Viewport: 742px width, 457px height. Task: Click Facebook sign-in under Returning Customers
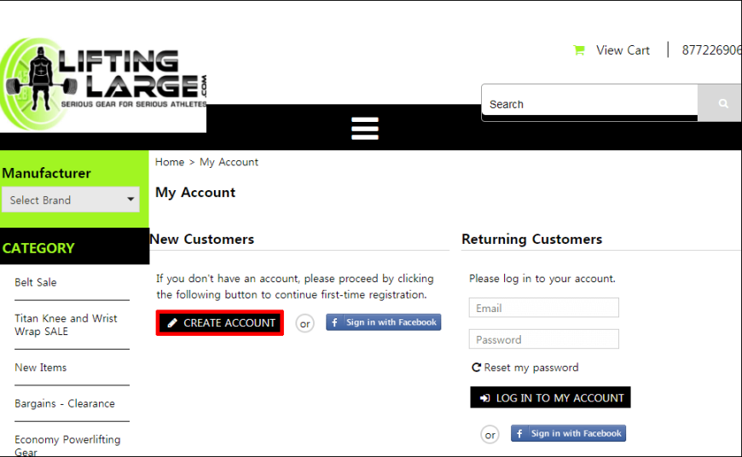click(x=568, y=433)
